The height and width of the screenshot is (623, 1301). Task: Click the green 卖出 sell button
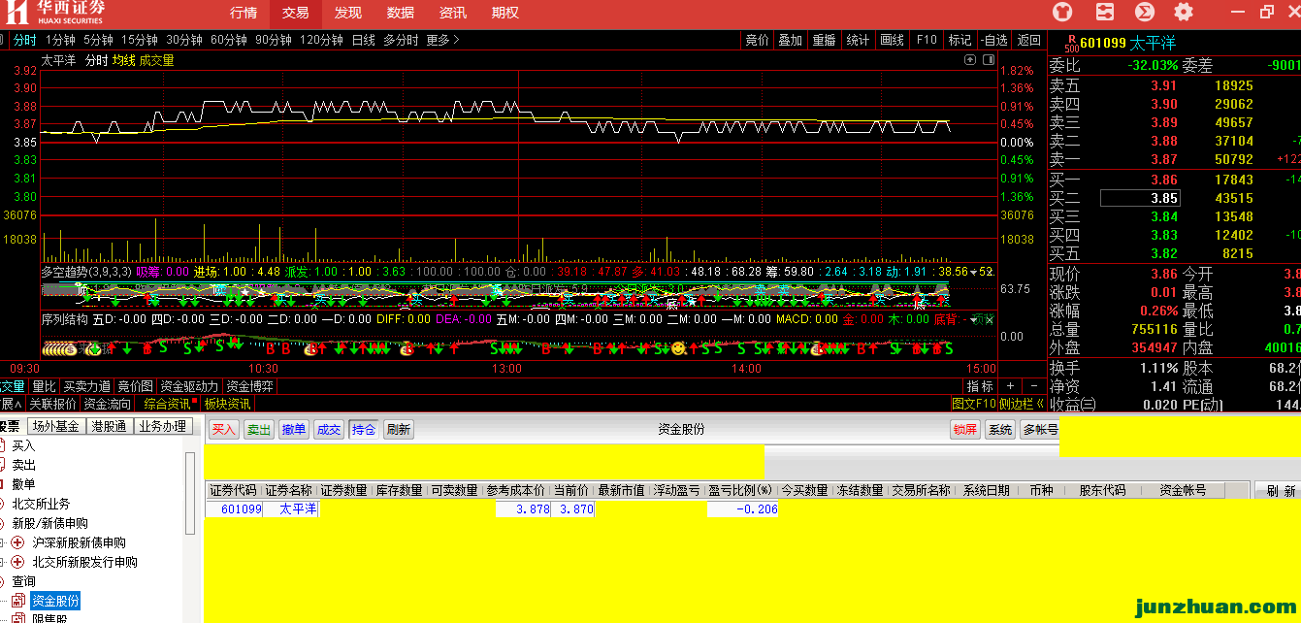(259, 429)
